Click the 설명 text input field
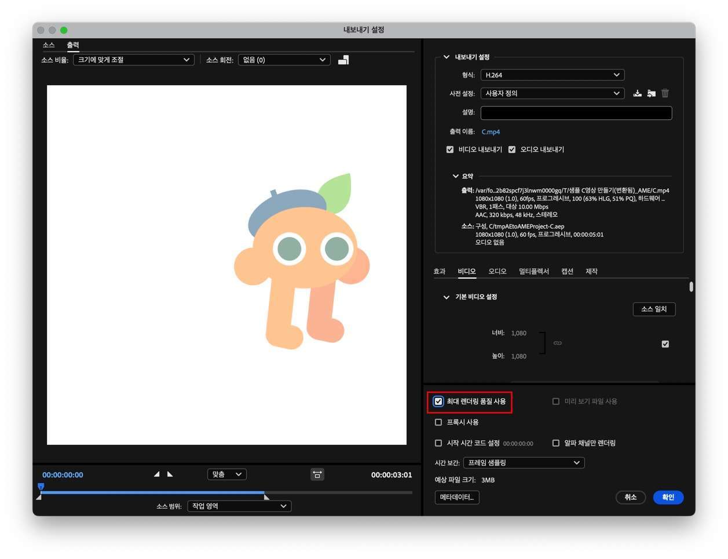This screenshot has height=559, width=728. point(576,112)
